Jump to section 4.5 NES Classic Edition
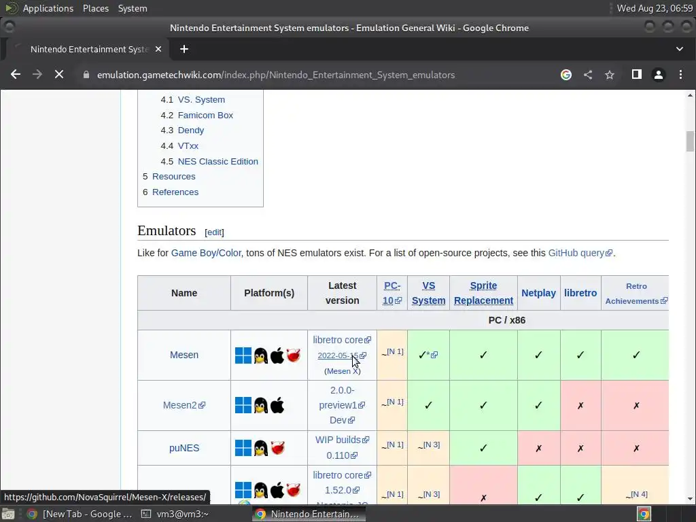This screenshot has height=522, width=696. [217, 162]
